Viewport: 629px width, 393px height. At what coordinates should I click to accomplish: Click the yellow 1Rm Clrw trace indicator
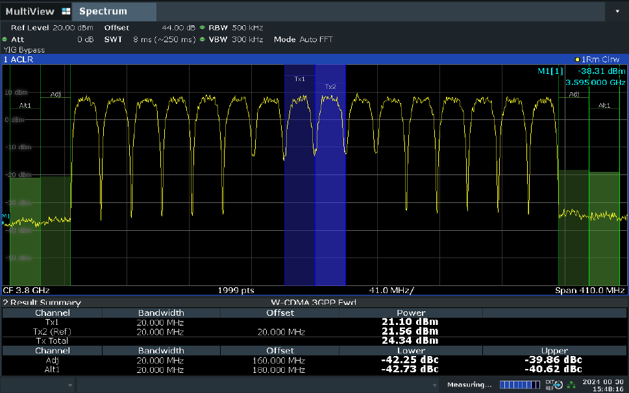tap(597, 59)
